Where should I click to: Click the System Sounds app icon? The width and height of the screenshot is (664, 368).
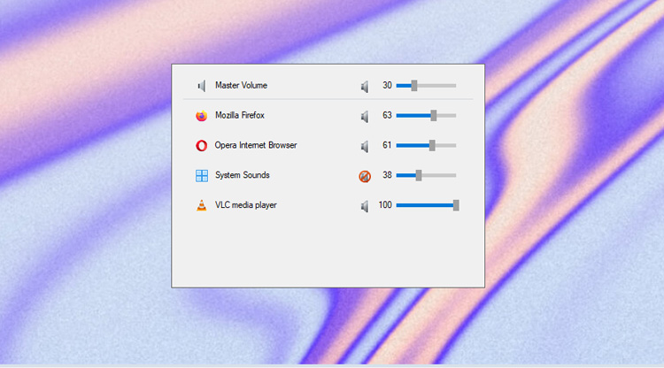202,175
